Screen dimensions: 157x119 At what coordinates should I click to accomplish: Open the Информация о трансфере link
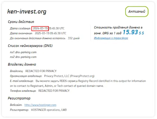[x=111, y=38]
